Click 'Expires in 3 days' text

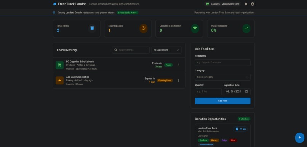coord(157,65)
